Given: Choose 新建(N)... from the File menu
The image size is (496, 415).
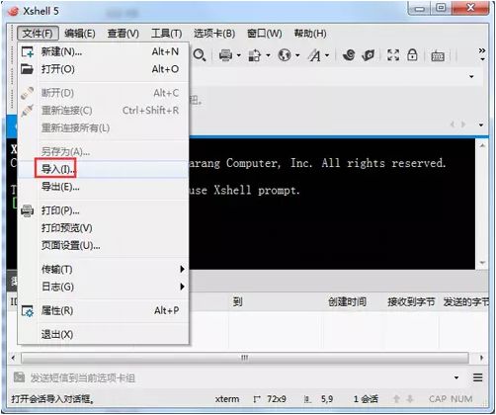Looking at the screenshot, I should [x=104, y=51].
